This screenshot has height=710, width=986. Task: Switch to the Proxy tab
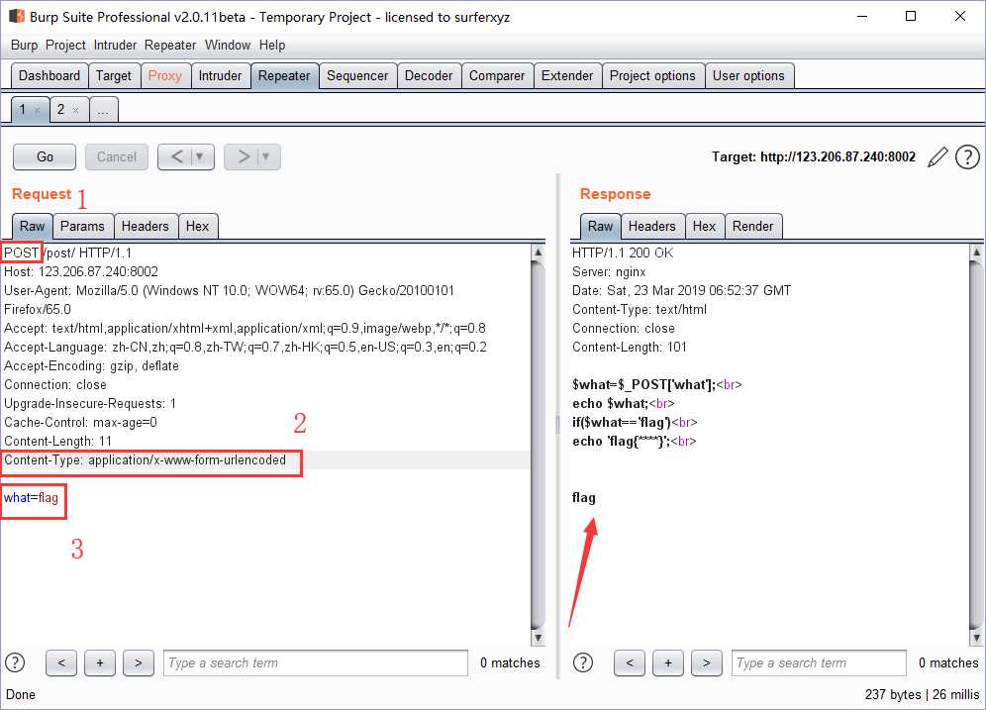coord(164,75)
